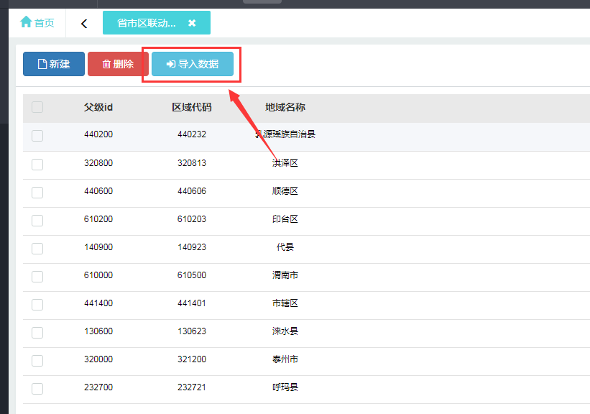
Task: Close the 省市区联动 tab
Action: pos(192,23)
